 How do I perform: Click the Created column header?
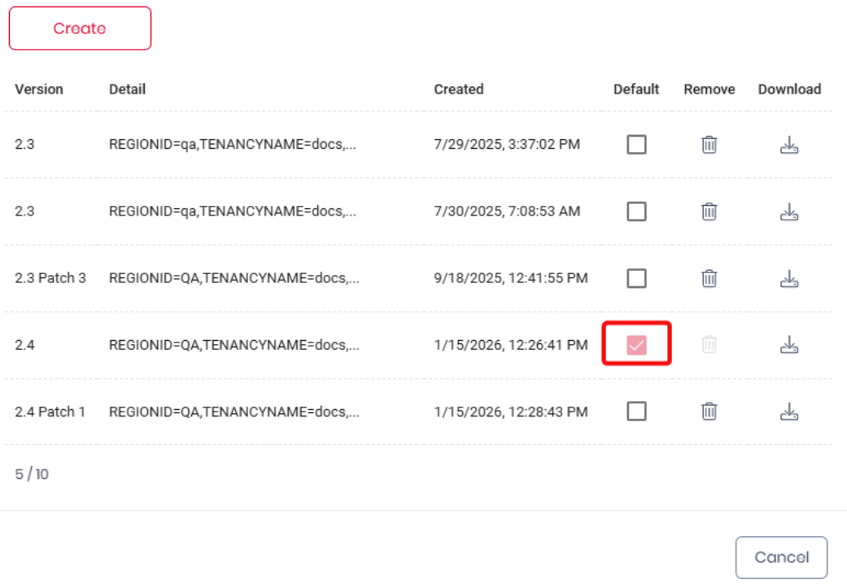458,89
